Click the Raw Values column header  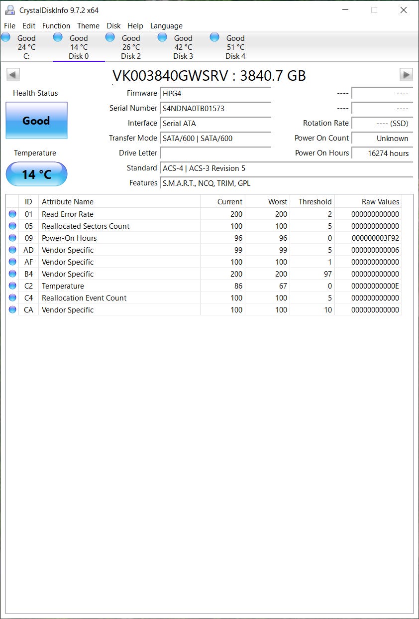point(368,202)
